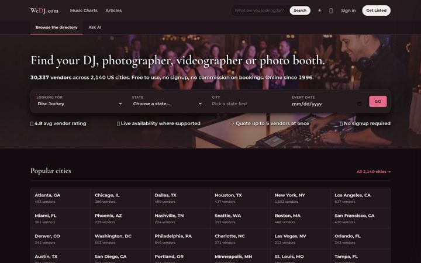The height and width of the screenshot is (263, 421).
Task: Open the Orlando, FL city card
Action: point(360,239)
